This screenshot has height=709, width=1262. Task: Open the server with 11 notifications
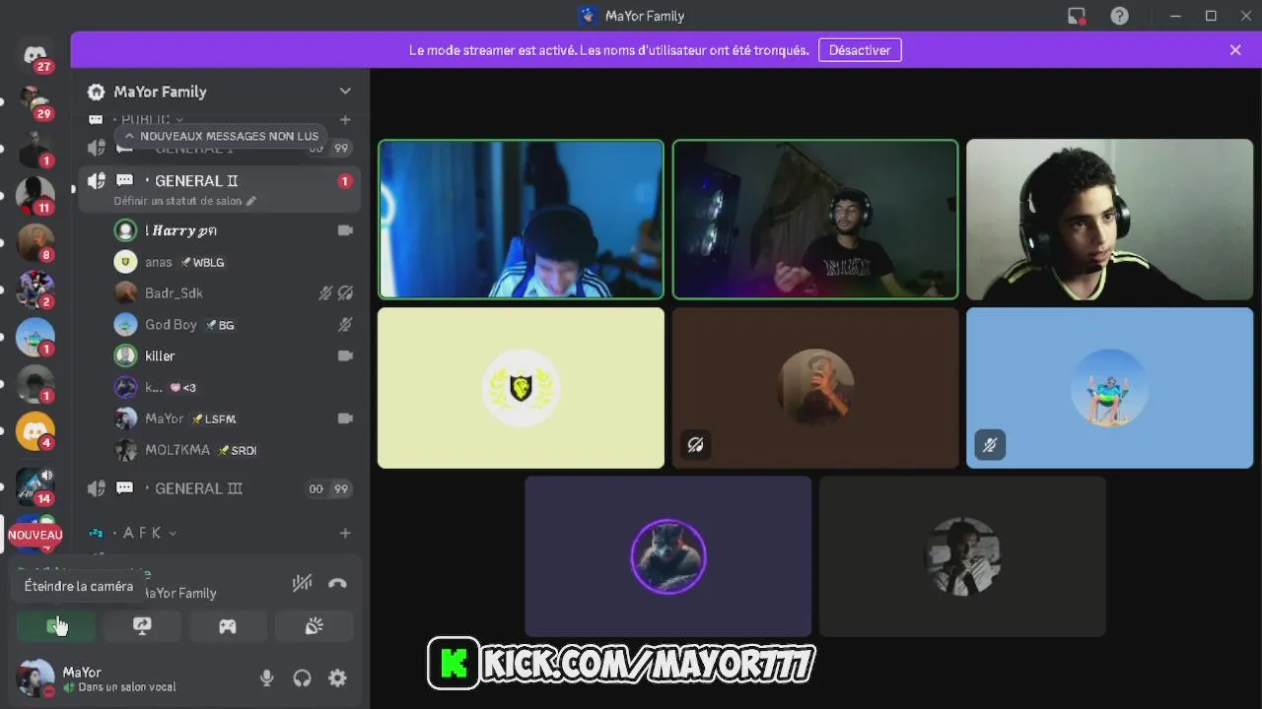coord(35,196)
